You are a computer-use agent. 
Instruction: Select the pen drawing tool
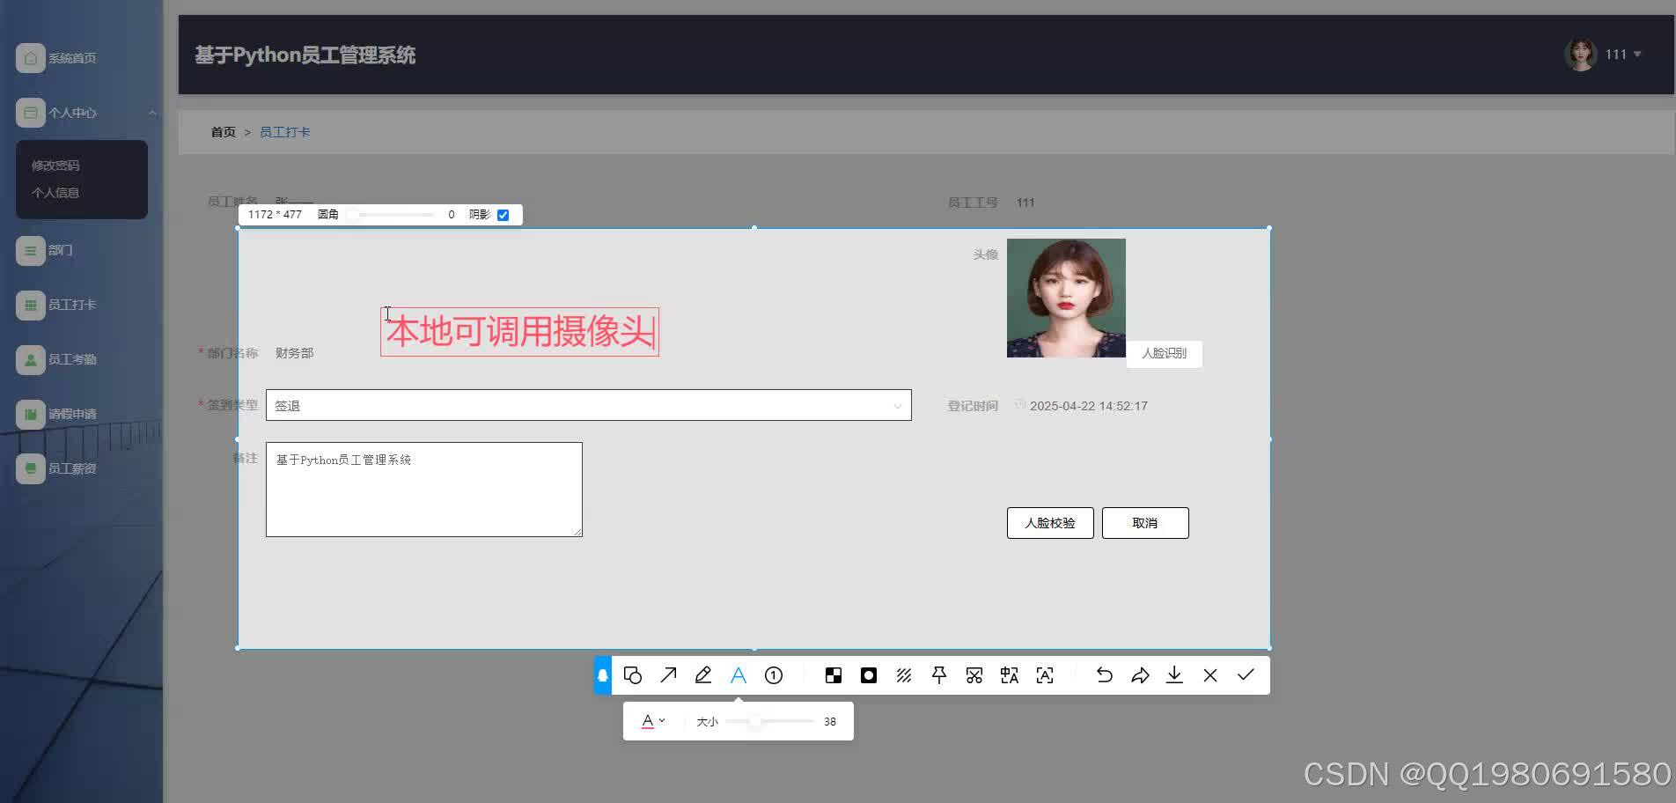pos(702,675)
